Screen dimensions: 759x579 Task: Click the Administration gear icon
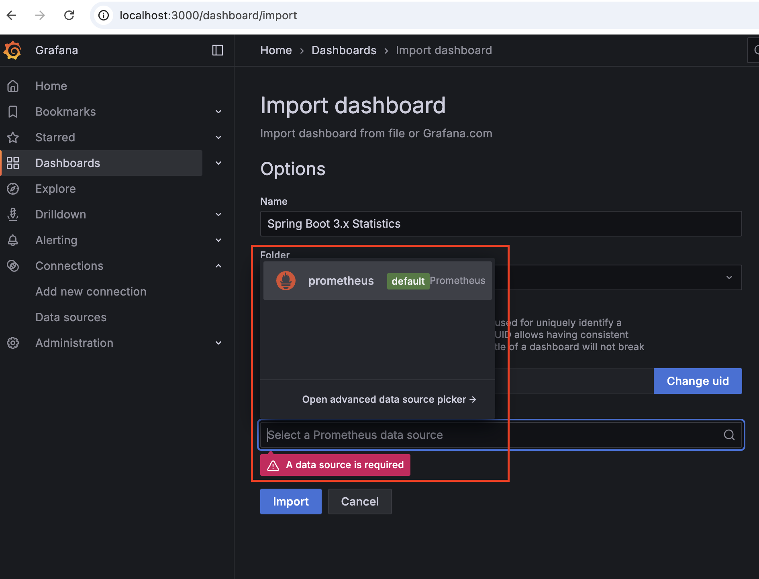[13, 343]
